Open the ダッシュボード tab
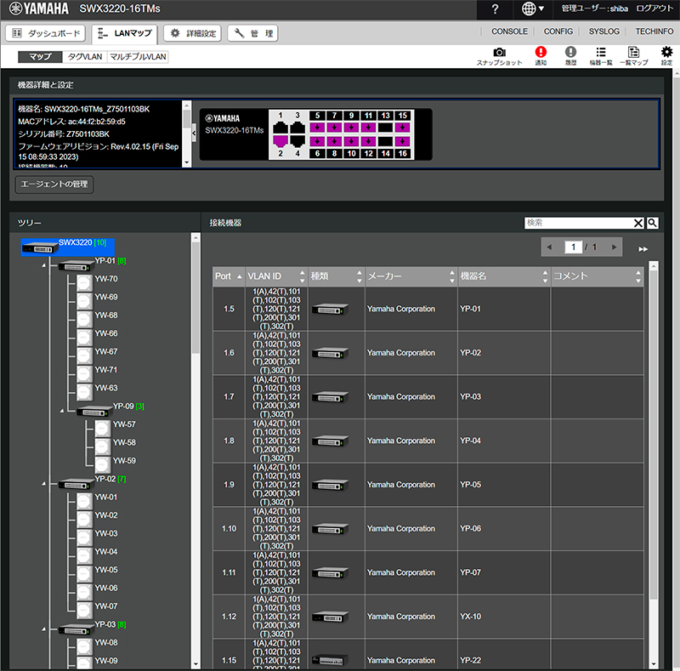Viewport: 680px width, 671px height. coord(46,33)
